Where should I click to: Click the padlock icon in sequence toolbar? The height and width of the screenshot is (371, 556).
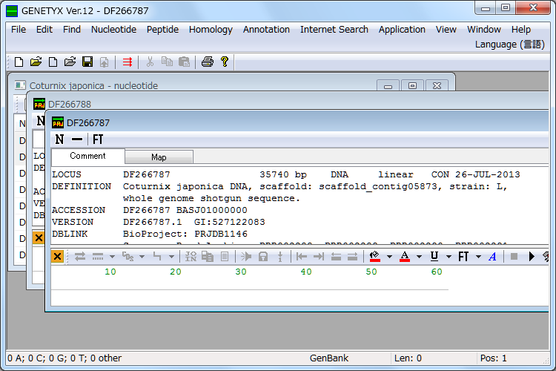point(263,256)
